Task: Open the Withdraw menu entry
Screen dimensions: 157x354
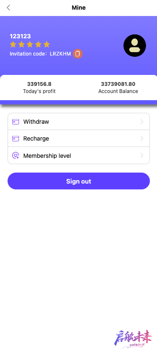Action: coord(79,122)
